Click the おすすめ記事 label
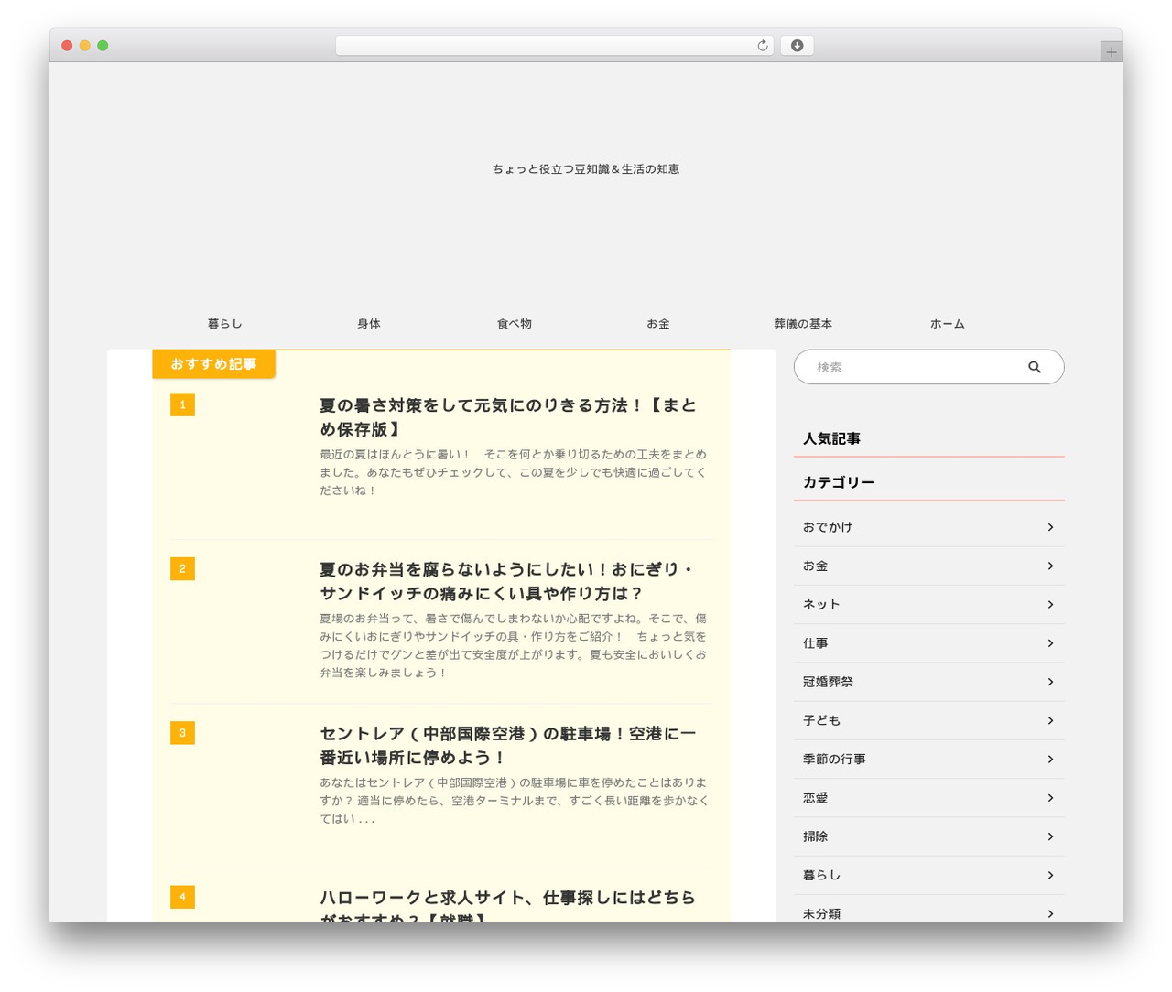 coord(213,364)
